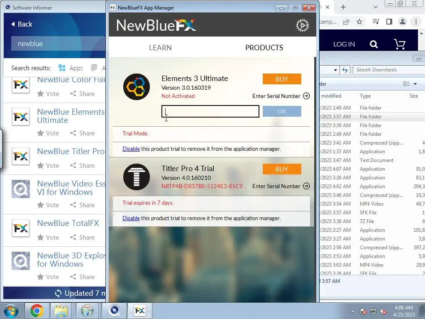Image resolution: width=425 pixels, height=319 pixels.
Task: Open NewBlue TotalFX result
Action: [x=68, y=223]
